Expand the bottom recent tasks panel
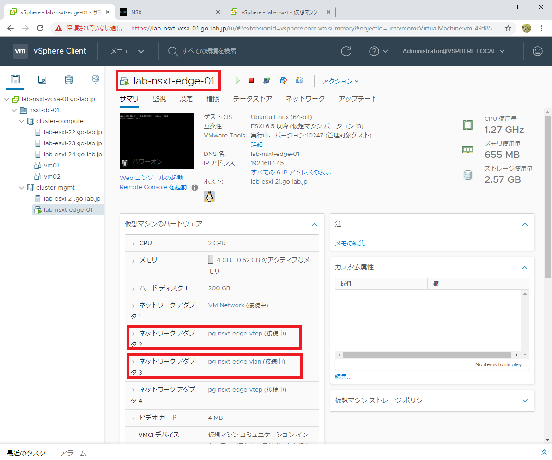This screenshot has width=552, height=460. pos(544,452)
